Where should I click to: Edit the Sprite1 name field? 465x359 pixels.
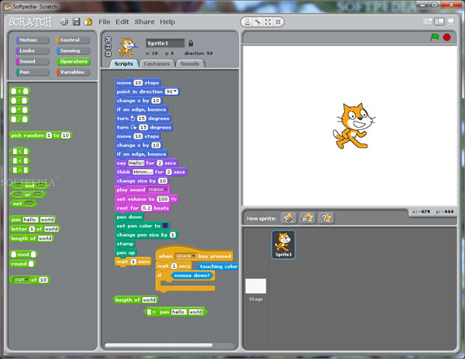coord(165,43)
